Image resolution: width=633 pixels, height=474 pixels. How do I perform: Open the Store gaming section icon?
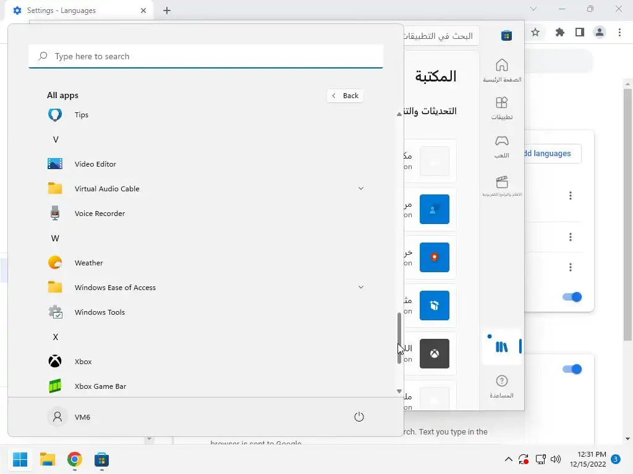502,147
